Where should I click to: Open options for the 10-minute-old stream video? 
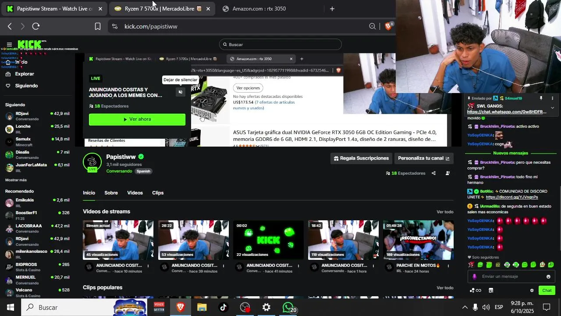pos(148,266)
